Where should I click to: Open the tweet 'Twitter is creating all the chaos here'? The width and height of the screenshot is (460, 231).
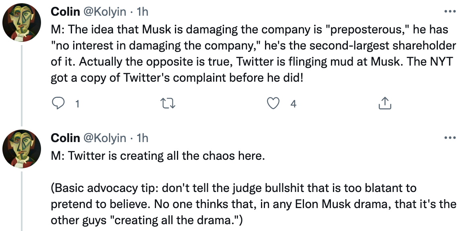(x=158, y=156)
